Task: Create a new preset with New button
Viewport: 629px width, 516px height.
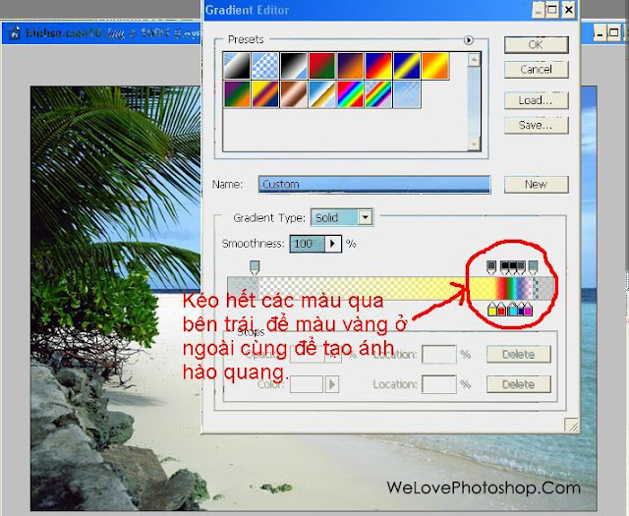Action: (x=537, y=184)
